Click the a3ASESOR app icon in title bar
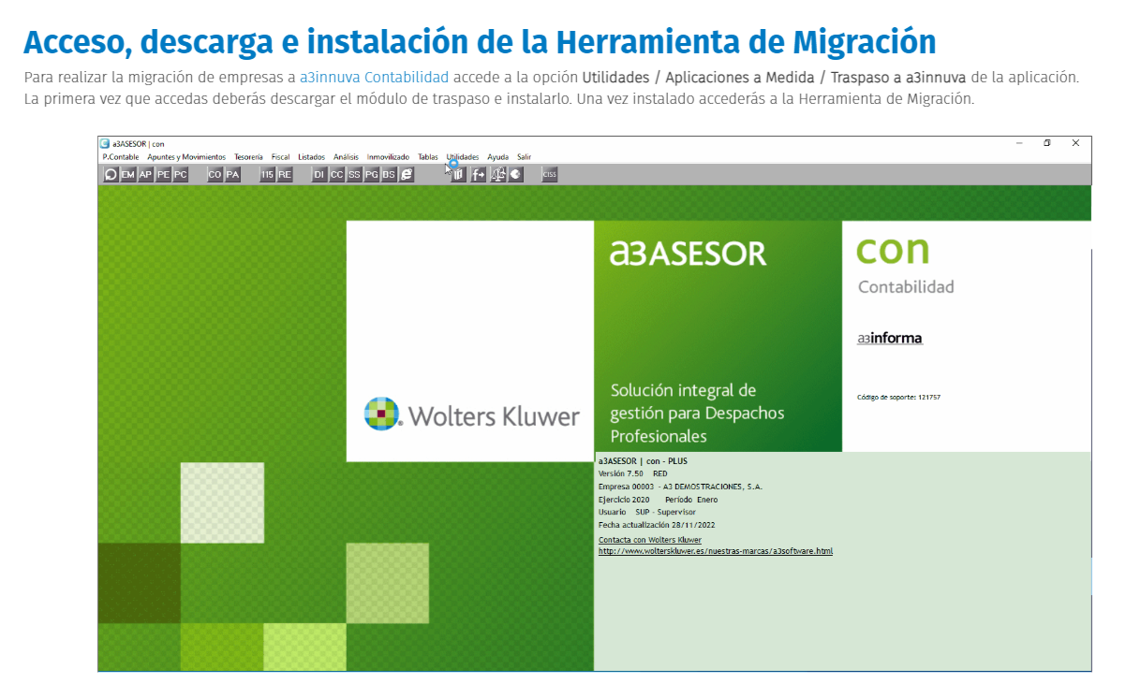 click(104, 143)
